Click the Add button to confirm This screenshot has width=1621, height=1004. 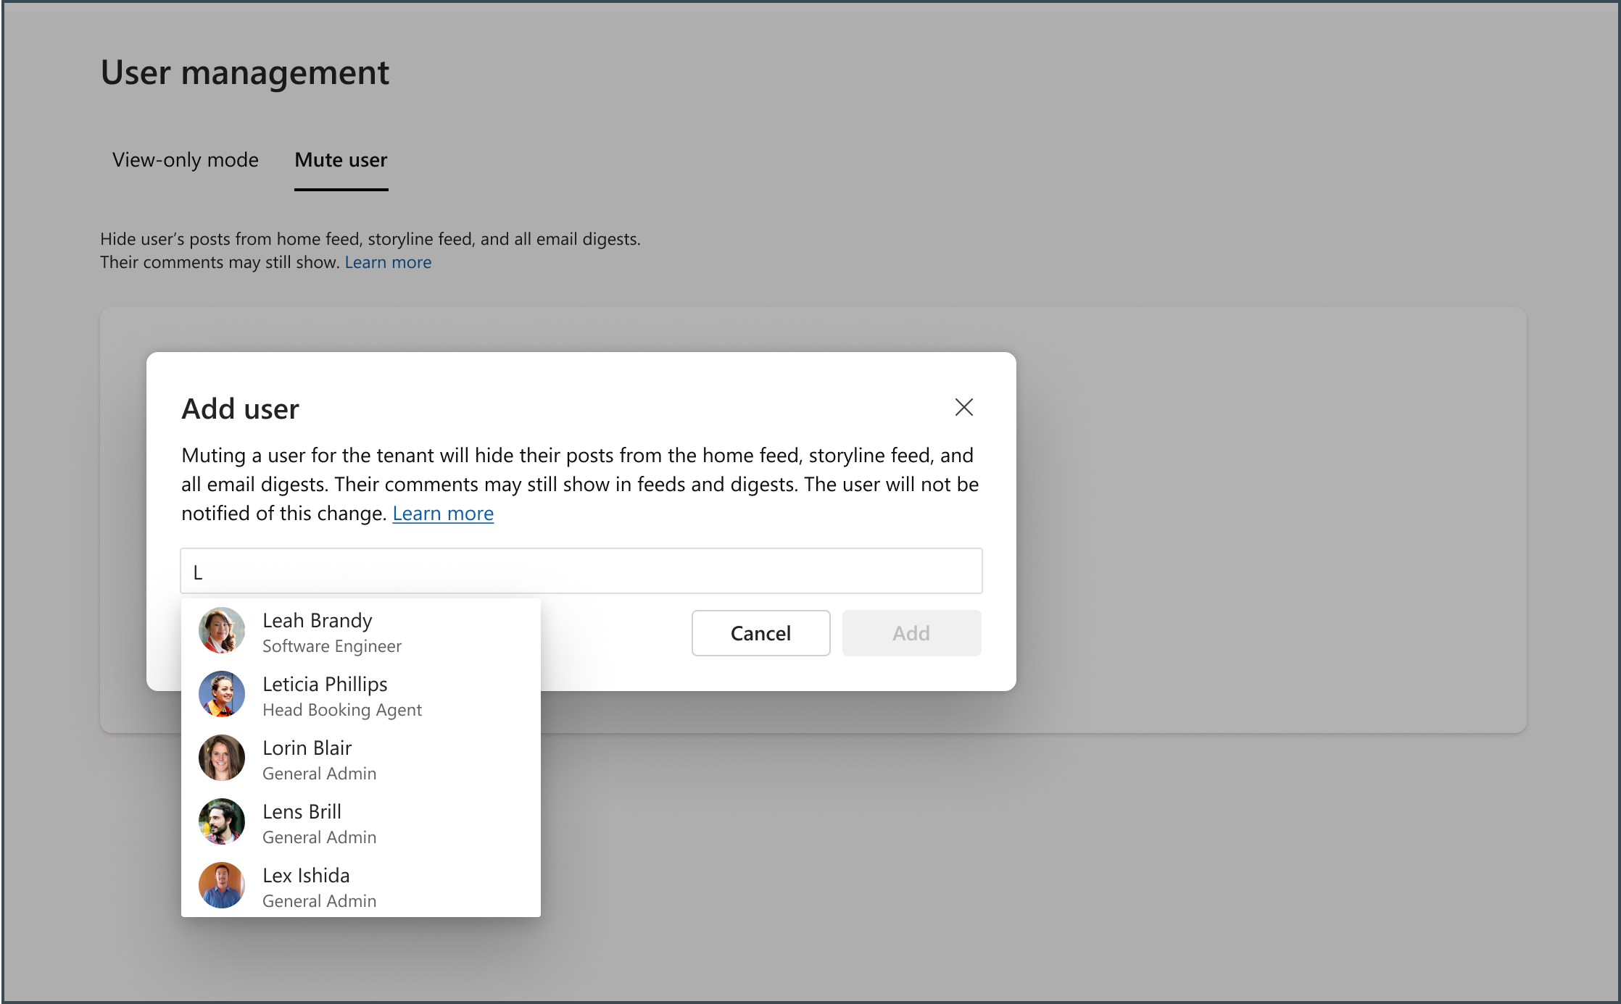911,632
